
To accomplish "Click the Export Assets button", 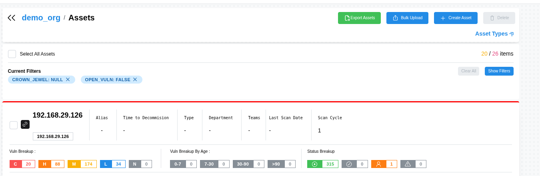I will click(x=359, y=18).
